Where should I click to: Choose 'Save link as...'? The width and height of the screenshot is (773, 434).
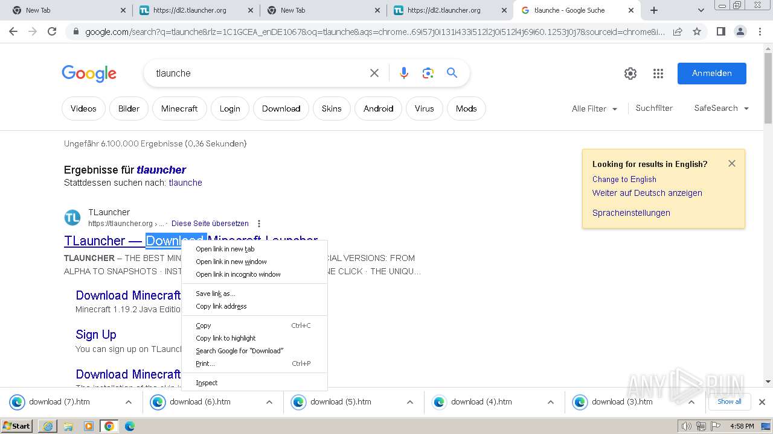254,294
